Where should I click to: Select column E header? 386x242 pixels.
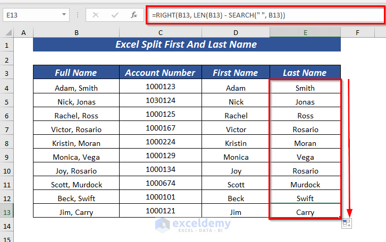point(305,32)
